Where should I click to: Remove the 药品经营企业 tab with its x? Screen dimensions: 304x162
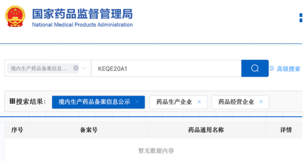(261, 102)
